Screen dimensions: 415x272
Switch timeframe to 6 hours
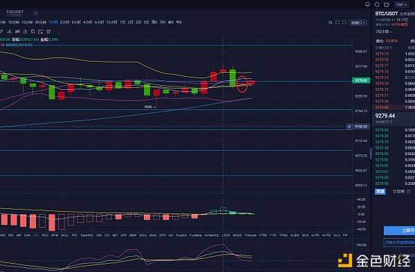tap(99, 22)
